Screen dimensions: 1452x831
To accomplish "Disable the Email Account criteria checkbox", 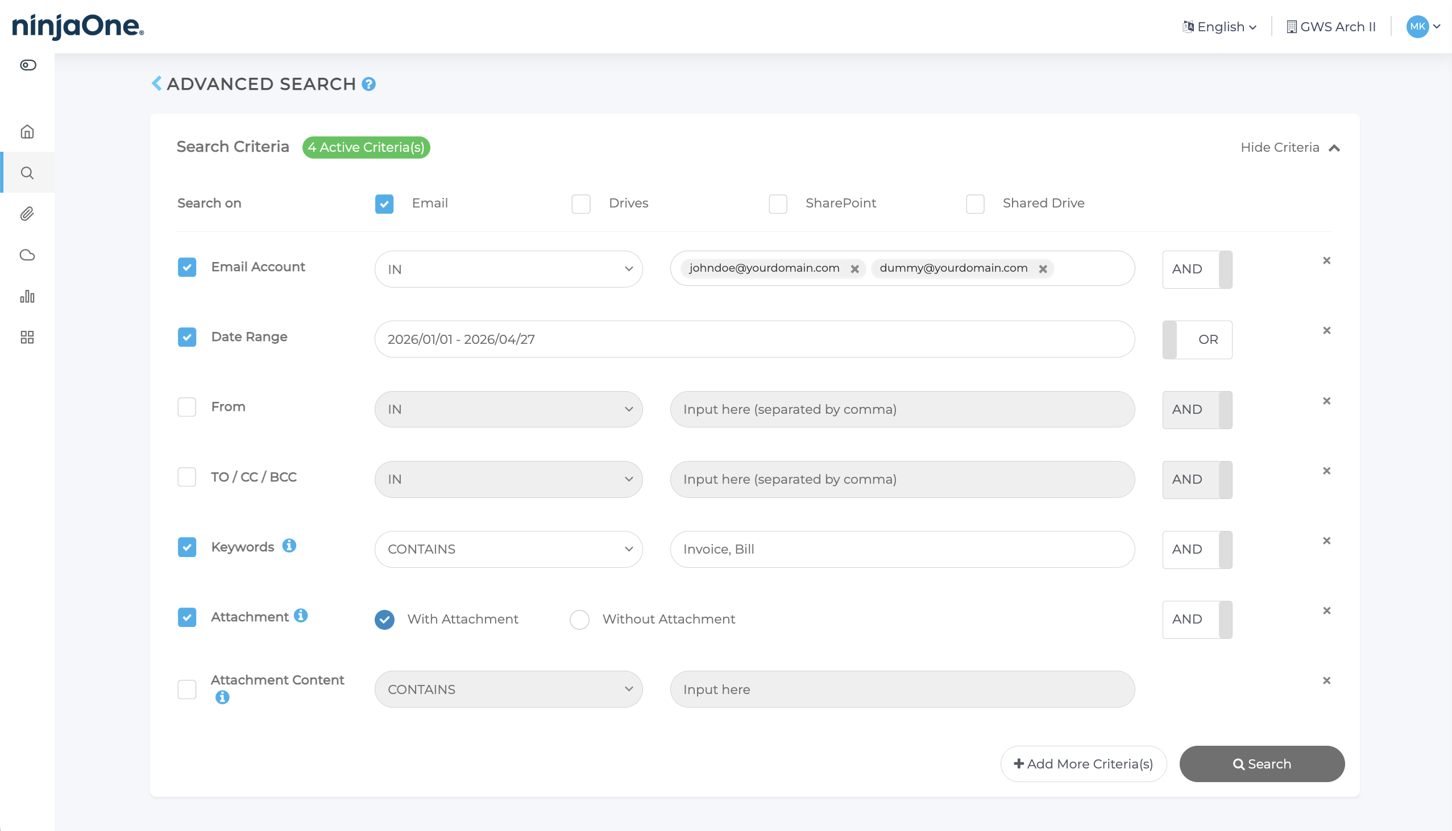I will point(186,267).
